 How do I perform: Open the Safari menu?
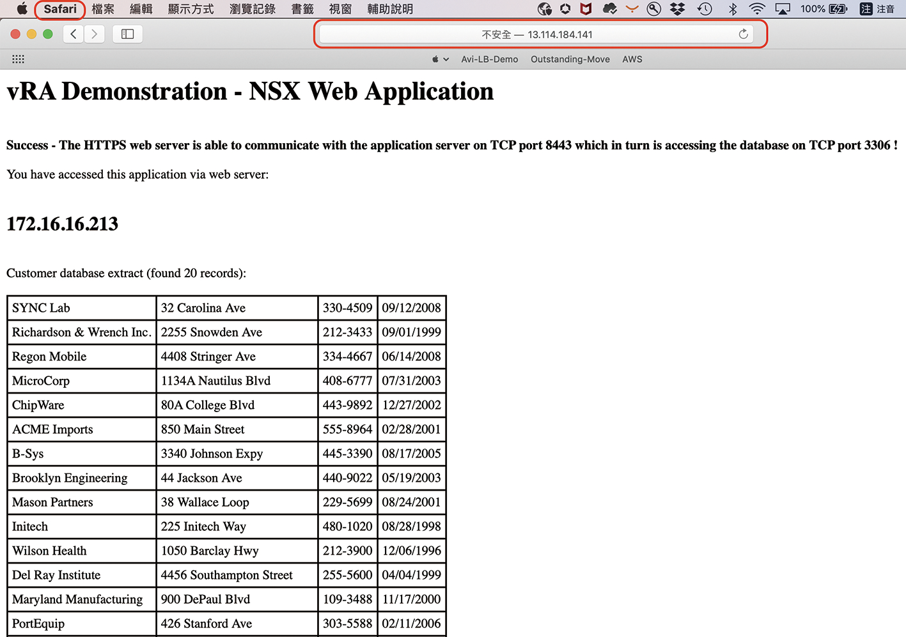60,9
